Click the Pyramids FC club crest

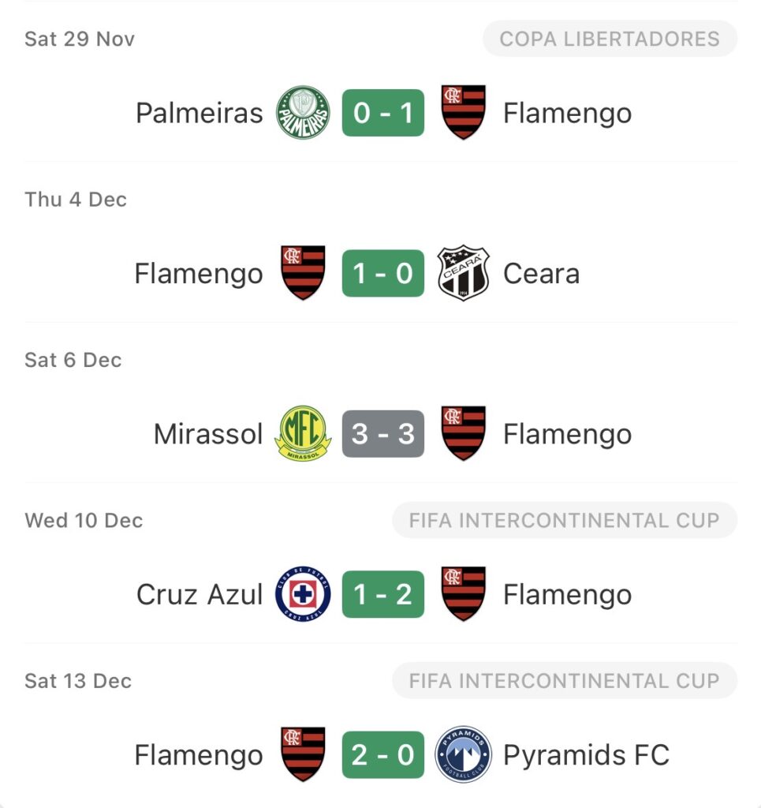tap(464, 755)
